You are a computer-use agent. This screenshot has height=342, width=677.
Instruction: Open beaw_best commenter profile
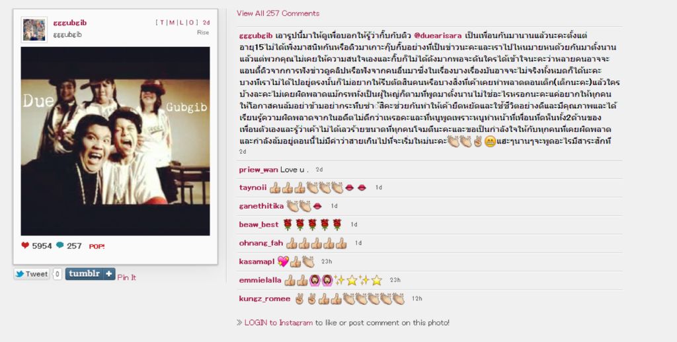pos(259,224)
